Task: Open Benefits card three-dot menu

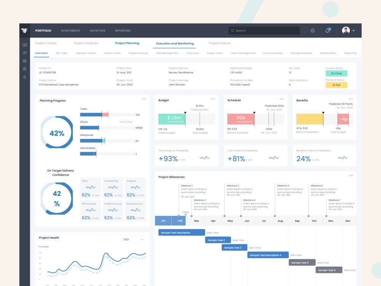Action: pyautogui.click(x=351, y=99)
